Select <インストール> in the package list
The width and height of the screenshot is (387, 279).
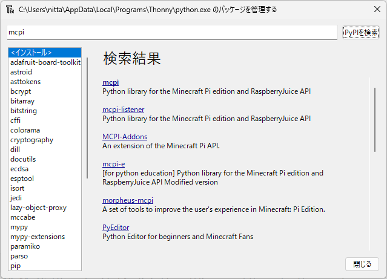[31, 53]
